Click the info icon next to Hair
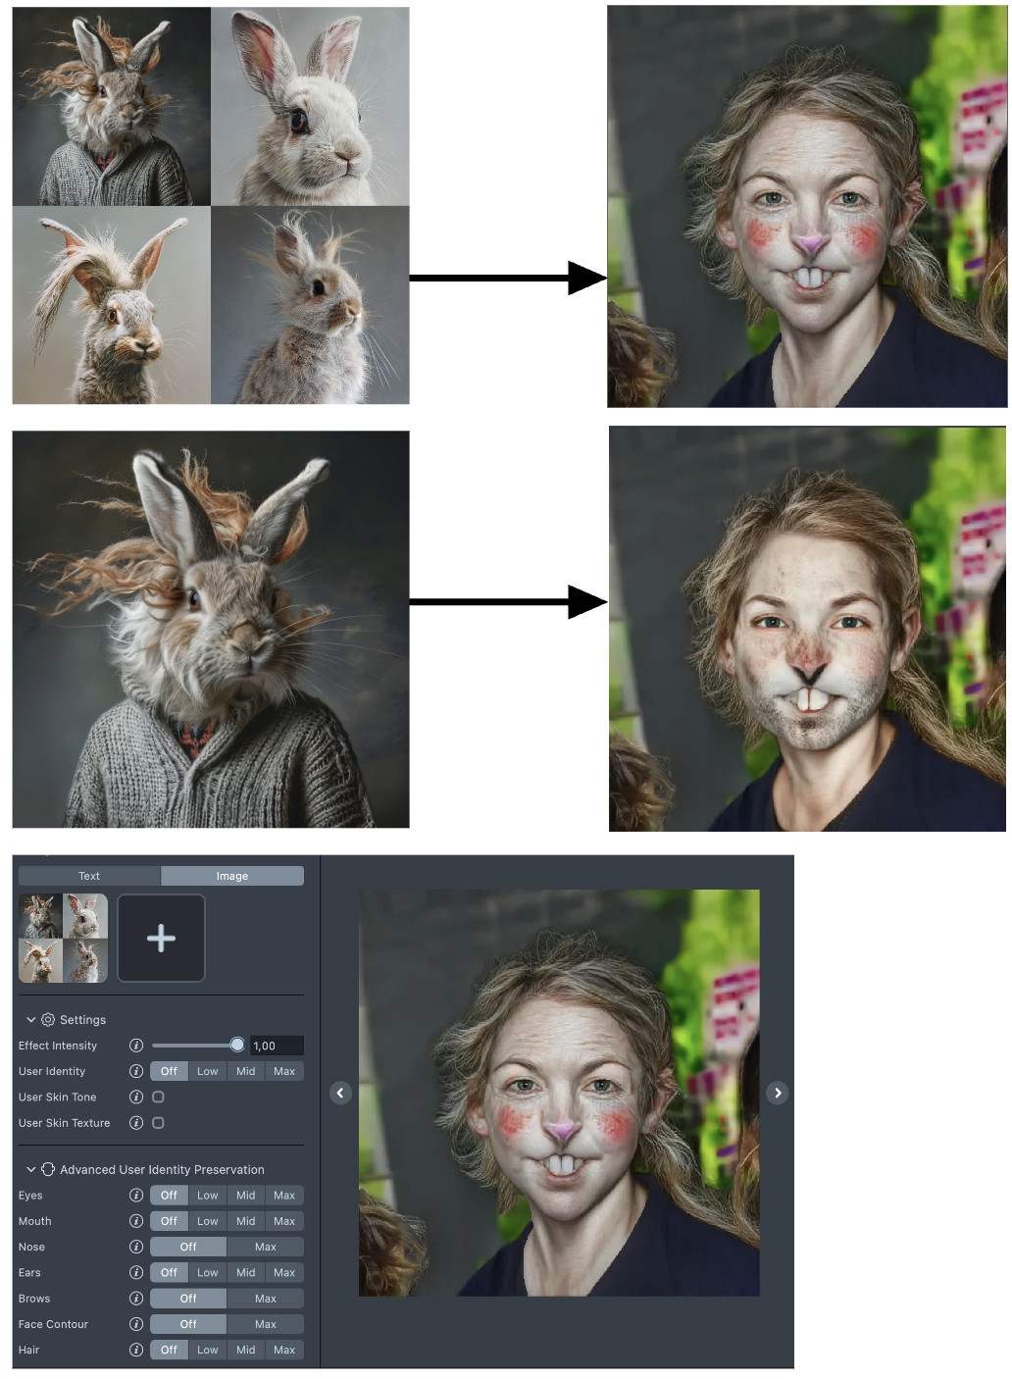 [136, 1350]
